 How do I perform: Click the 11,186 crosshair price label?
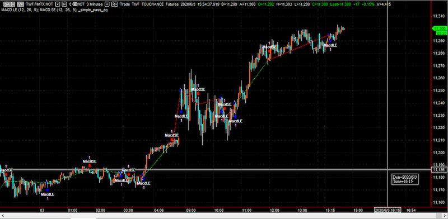439,170
